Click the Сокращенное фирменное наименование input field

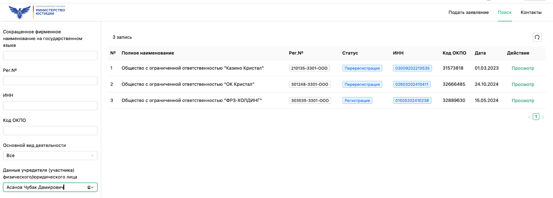pyautogui.click(x=50, y=56)
